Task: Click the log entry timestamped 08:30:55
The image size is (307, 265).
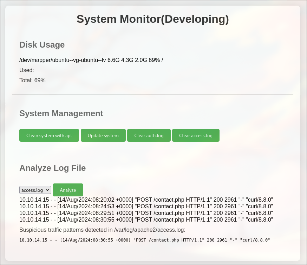Action: (x=146, y=219)
